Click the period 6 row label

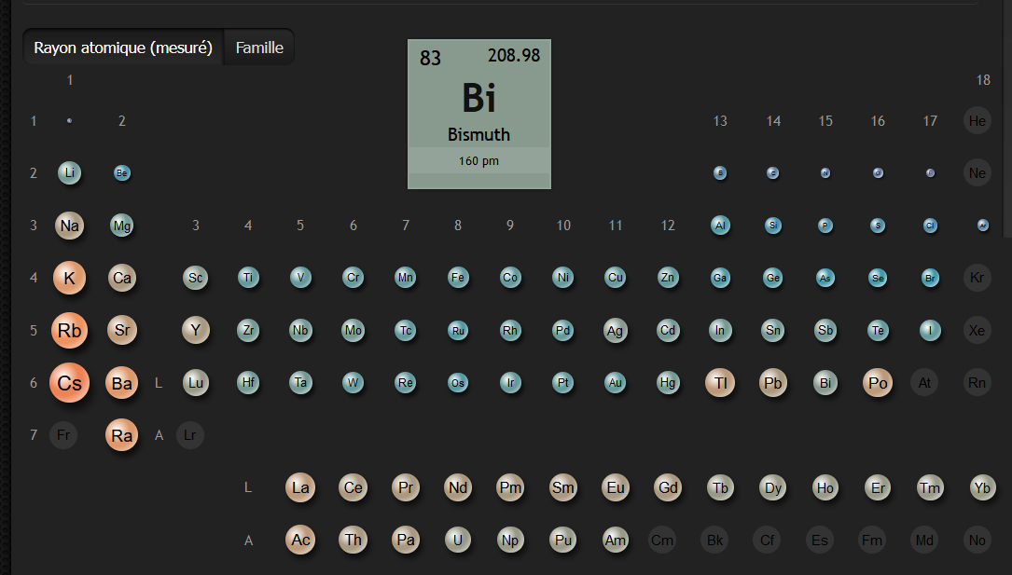pos(34,383)
